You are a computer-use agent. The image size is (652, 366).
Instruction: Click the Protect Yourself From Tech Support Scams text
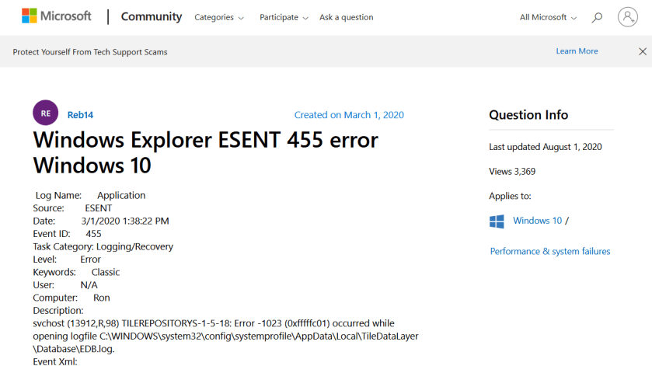90,52
